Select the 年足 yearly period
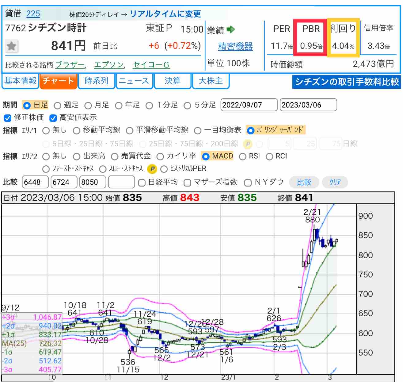This screenshot has width=403, height=382. [x=119, y=106]
